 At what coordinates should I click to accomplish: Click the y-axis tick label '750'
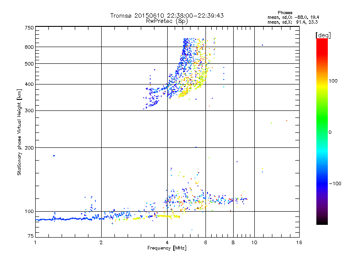coord(29,28)
